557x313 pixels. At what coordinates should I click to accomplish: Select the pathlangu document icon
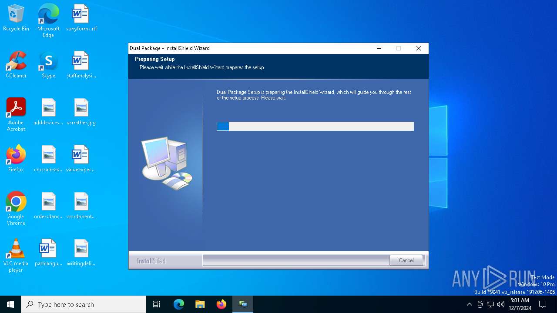[x=48, y=253]
